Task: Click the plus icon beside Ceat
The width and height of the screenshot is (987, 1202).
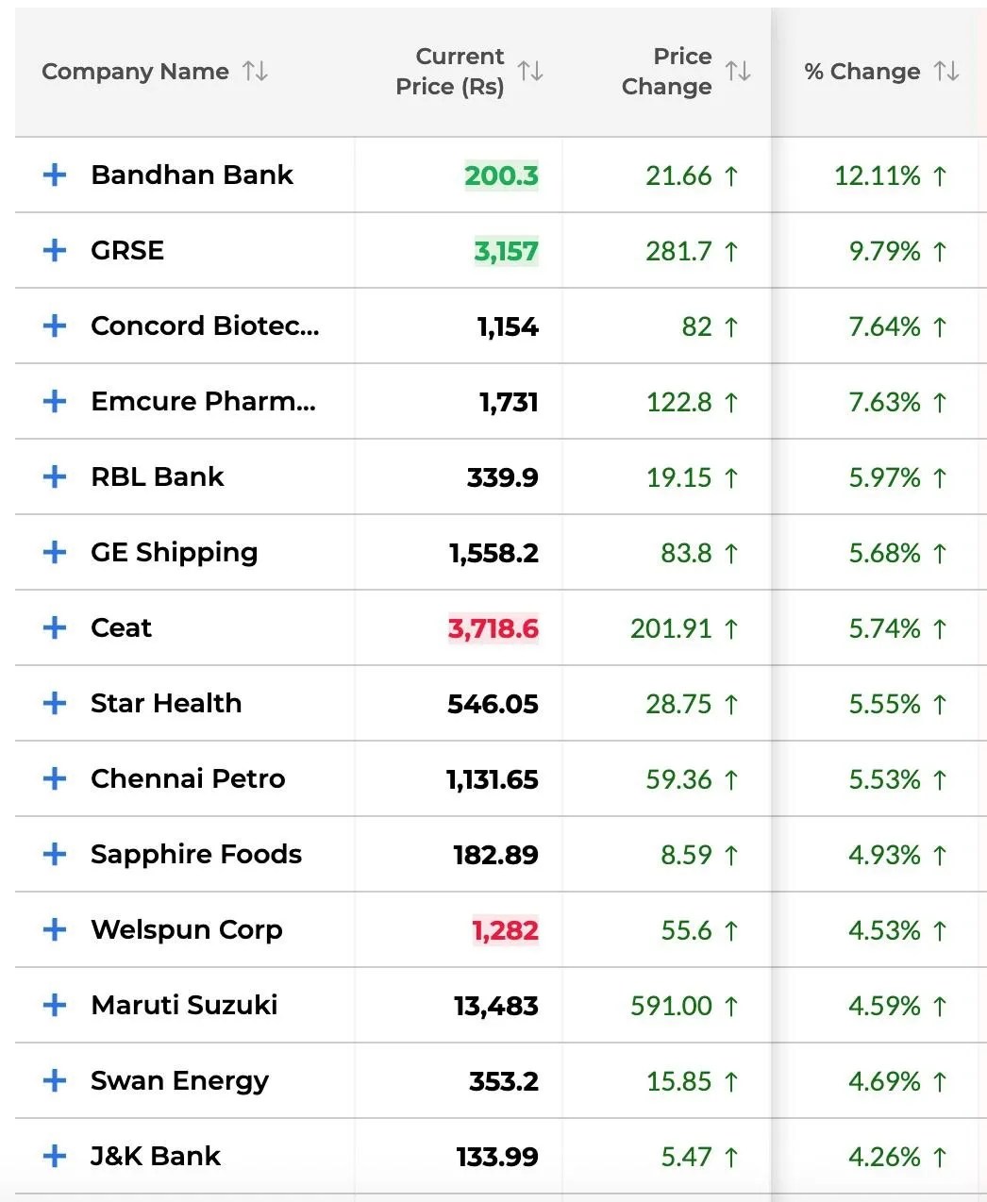Action: 55,628
